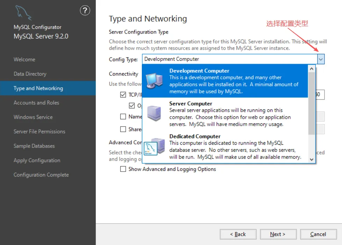Click the port number input field

pos(320,94)
